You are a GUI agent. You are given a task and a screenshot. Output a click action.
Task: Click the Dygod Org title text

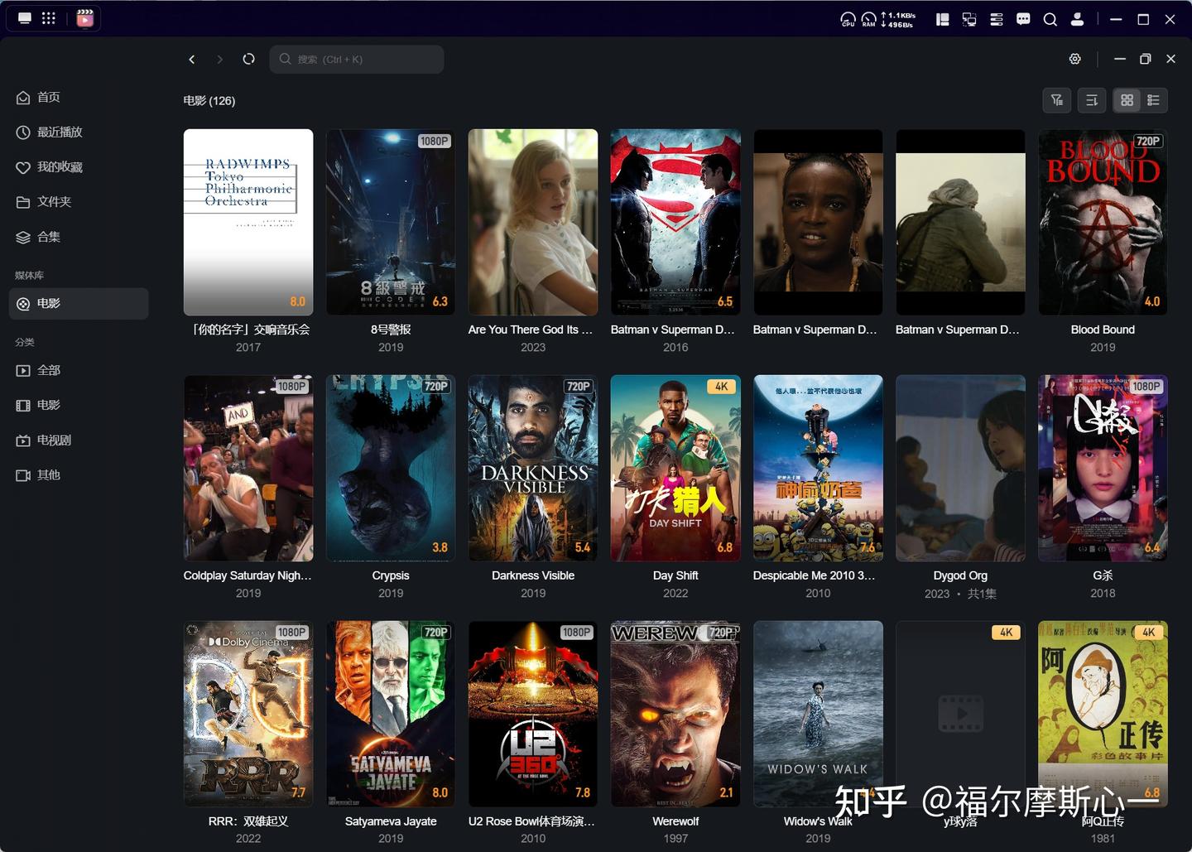click(x=960, y=575)
